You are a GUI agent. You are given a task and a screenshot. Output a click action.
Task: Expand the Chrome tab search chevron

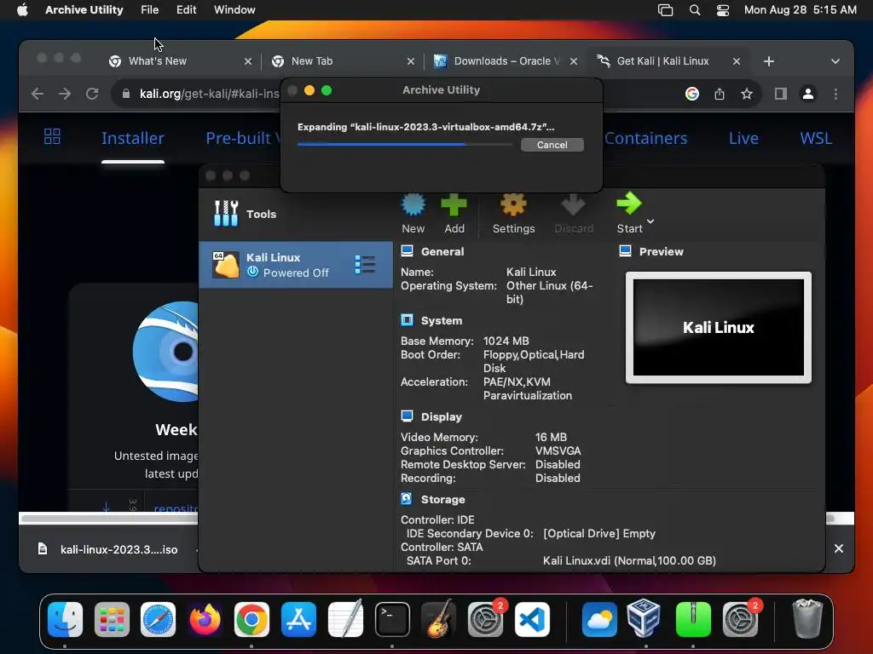point(835,61)
